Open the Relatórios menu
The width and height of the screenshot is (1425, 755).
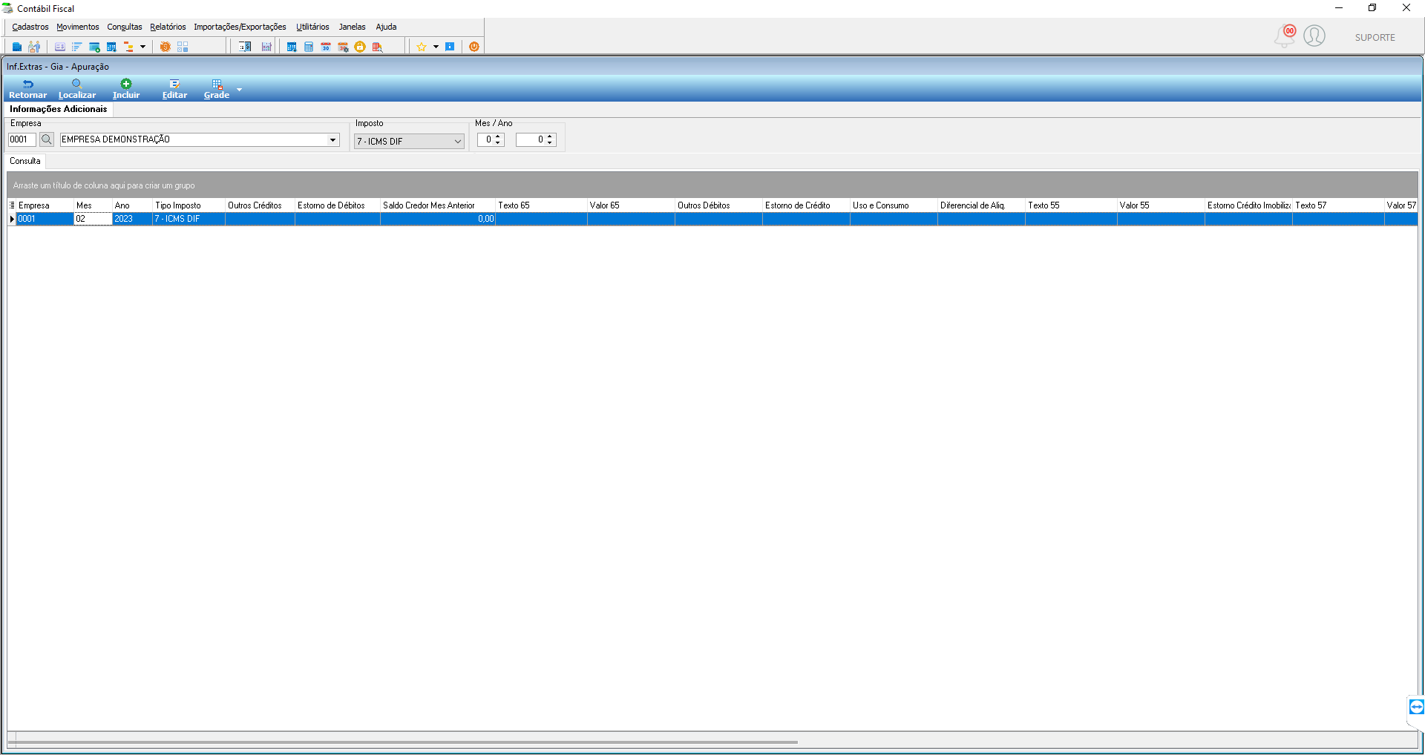(x=168, y=27)
